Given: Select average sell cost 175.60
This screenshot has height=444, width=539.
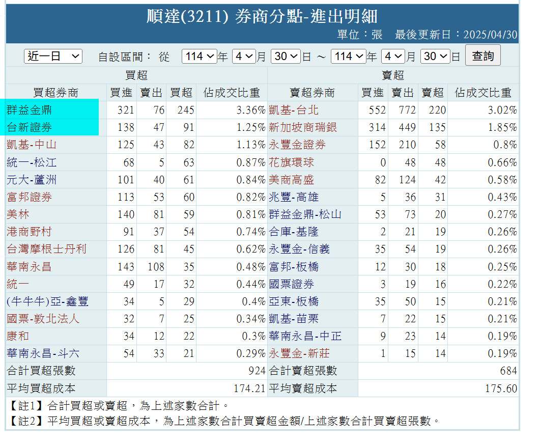Looking at the screenshot, I should click(x=501, y=388).
